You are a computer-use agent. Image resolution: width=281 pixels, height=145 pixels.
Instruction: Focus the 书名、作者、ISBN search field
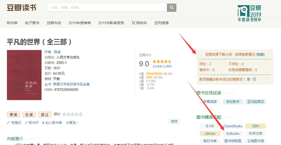tap(107, 7)
